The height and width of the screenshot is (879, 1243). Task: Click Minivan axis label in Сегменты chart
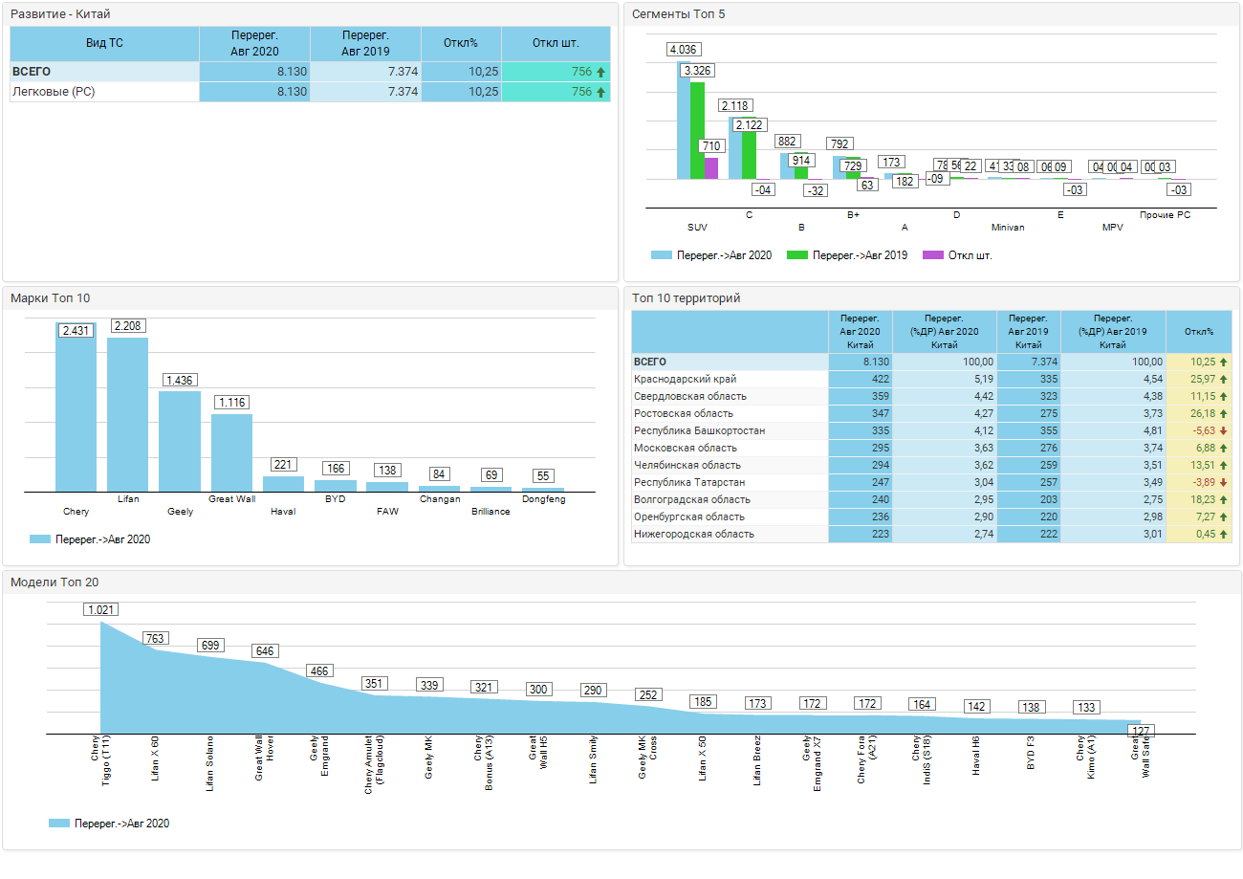coord(1008,228)
